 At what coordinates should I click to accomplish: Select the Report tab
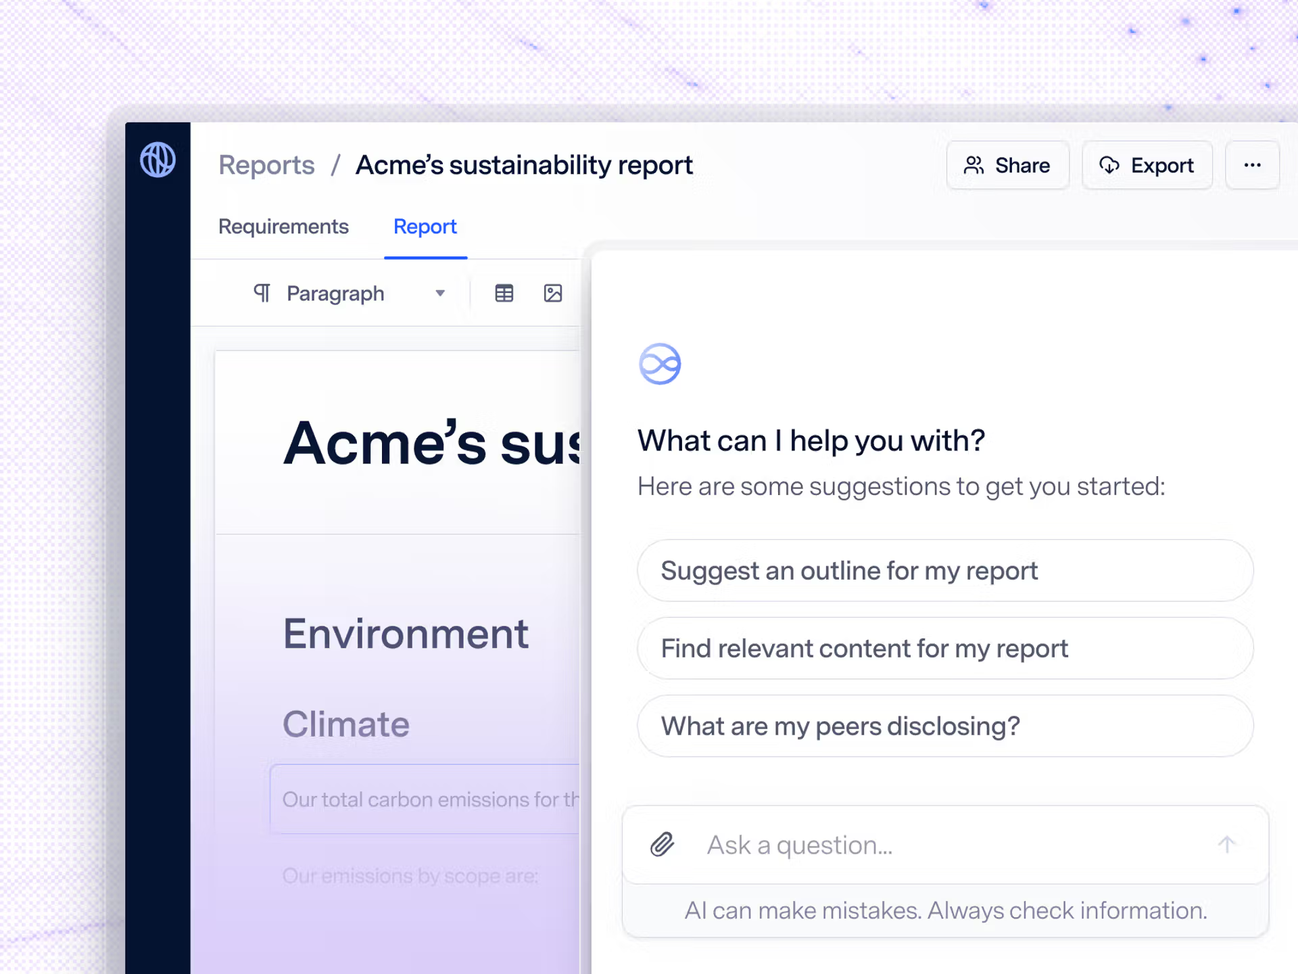425,227
